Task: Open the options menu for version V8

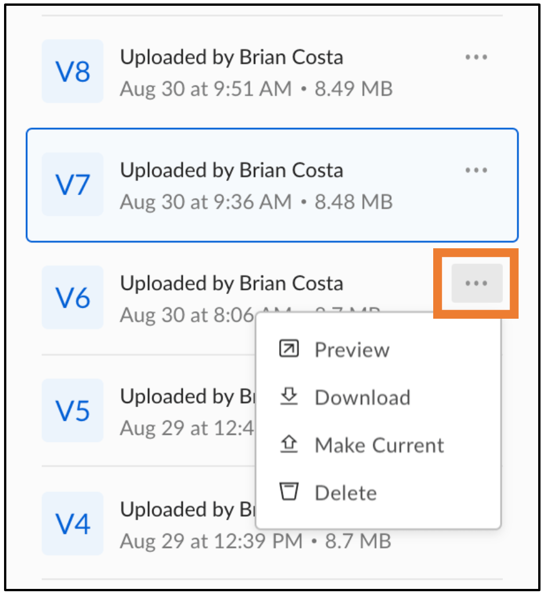Action: tap(476, 57)
